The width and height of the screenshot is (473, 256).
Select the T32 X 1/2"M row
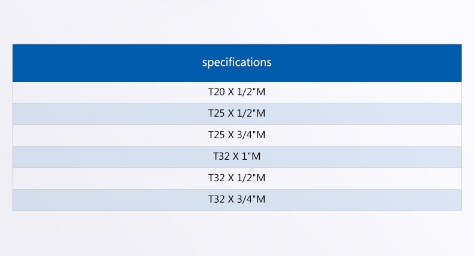[237, 178]
